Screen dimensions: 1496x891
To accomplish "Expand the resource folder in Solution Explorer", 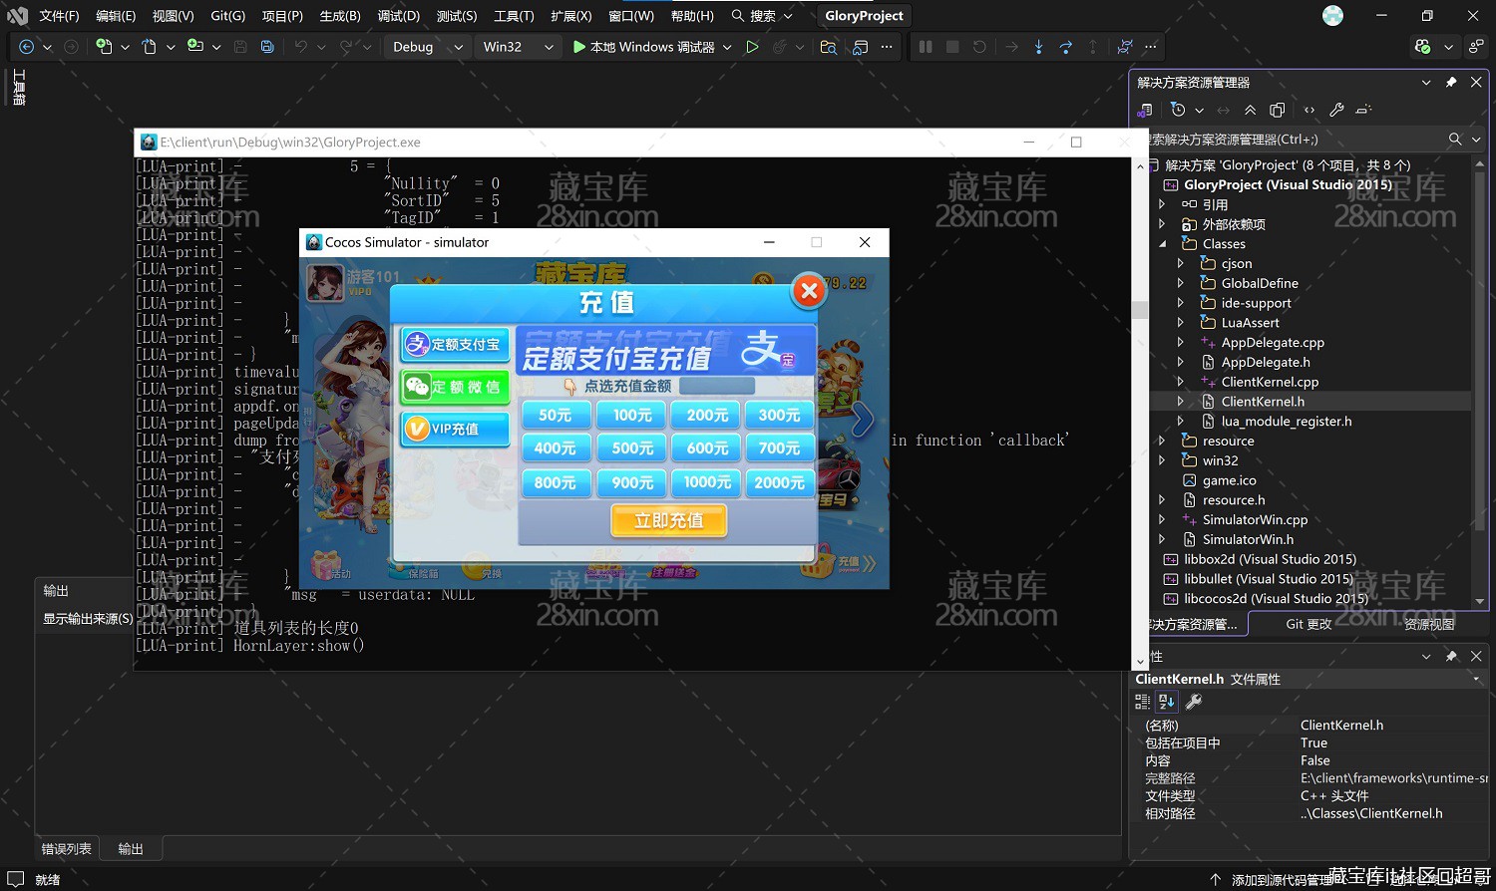I will click(x=1162, y=440).
